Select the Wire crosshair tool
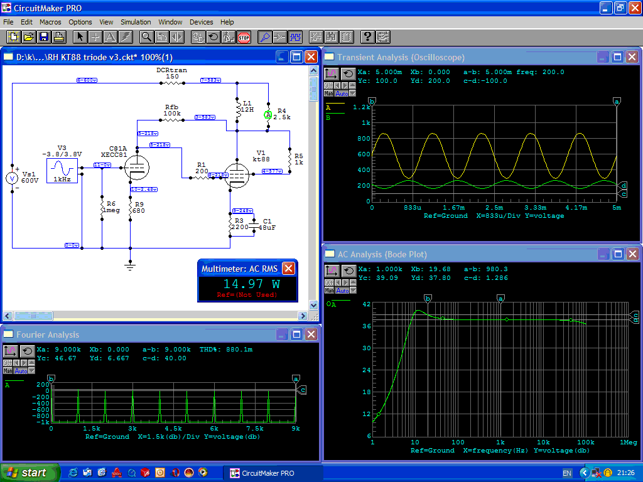Screen dimensions: 643x482 click(95, 37)
